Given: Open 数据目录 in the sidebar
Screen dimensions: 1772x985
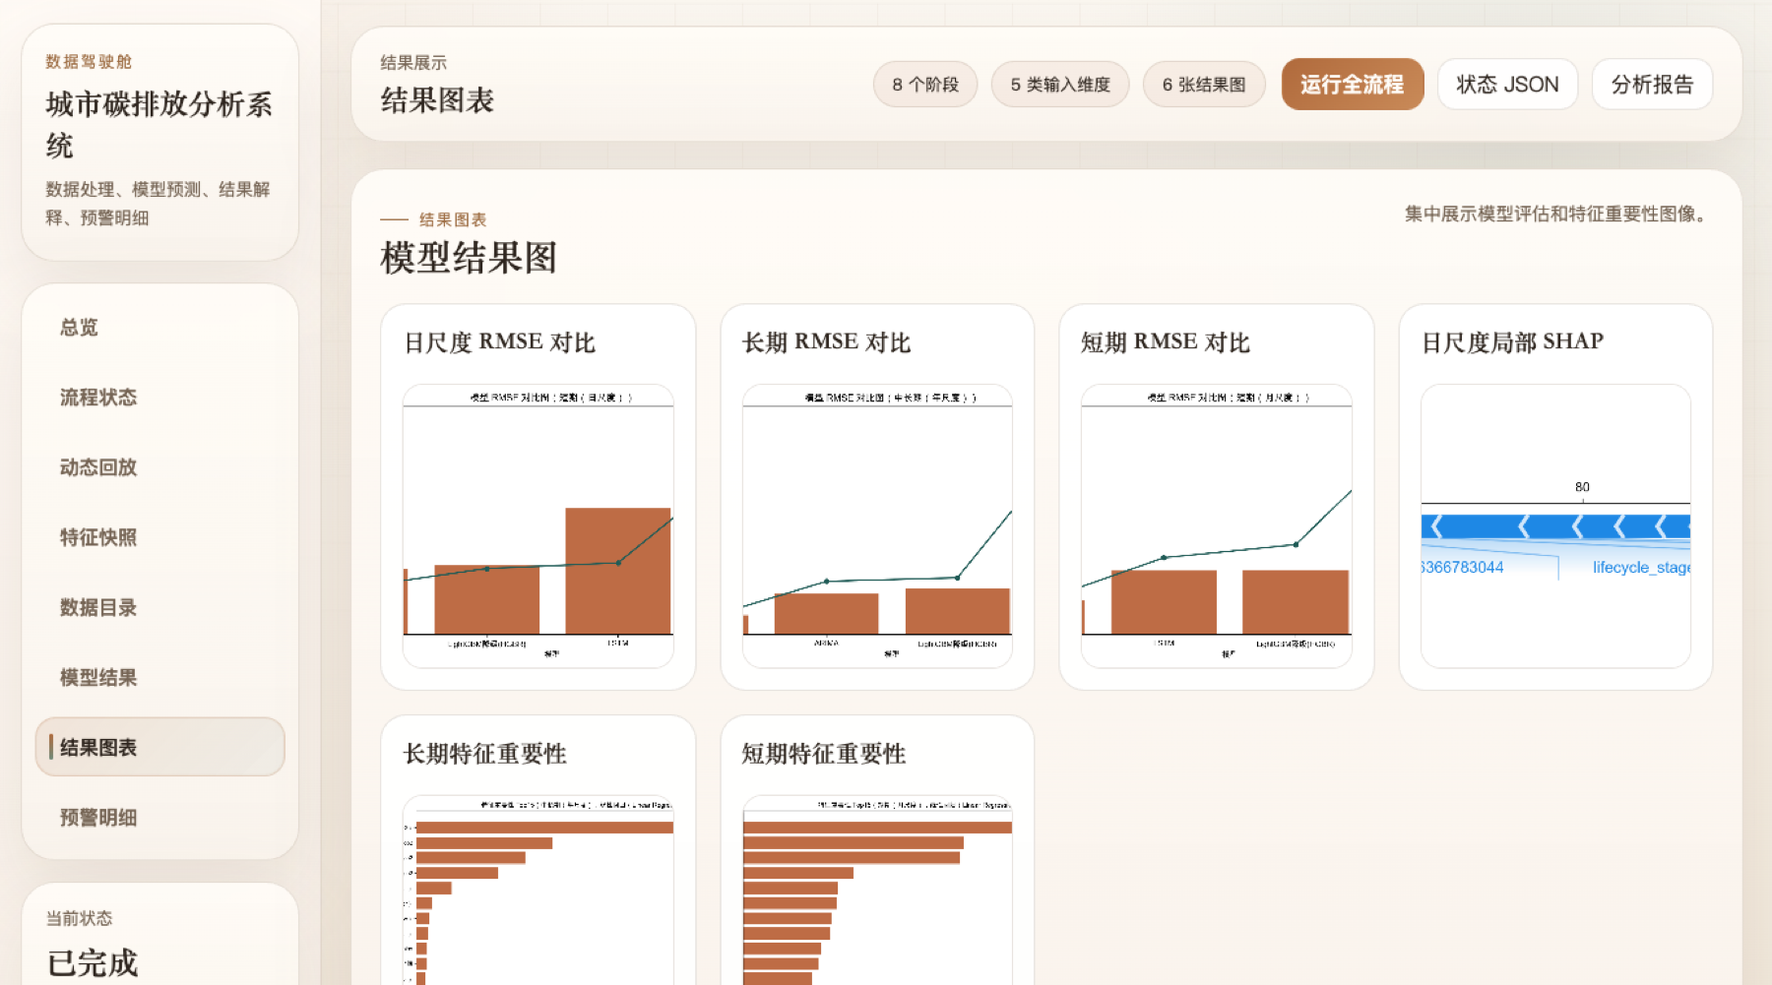Looking at the screenshot, I should coord(159,607).
